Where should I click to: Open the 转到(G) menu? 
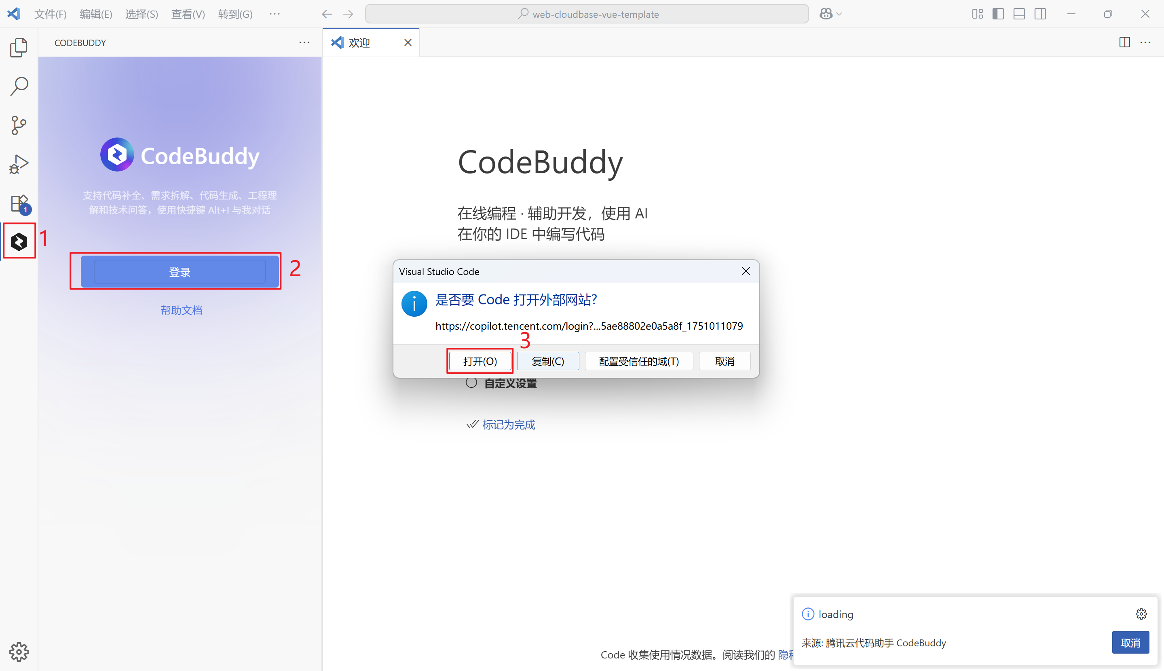pos(235,14)
